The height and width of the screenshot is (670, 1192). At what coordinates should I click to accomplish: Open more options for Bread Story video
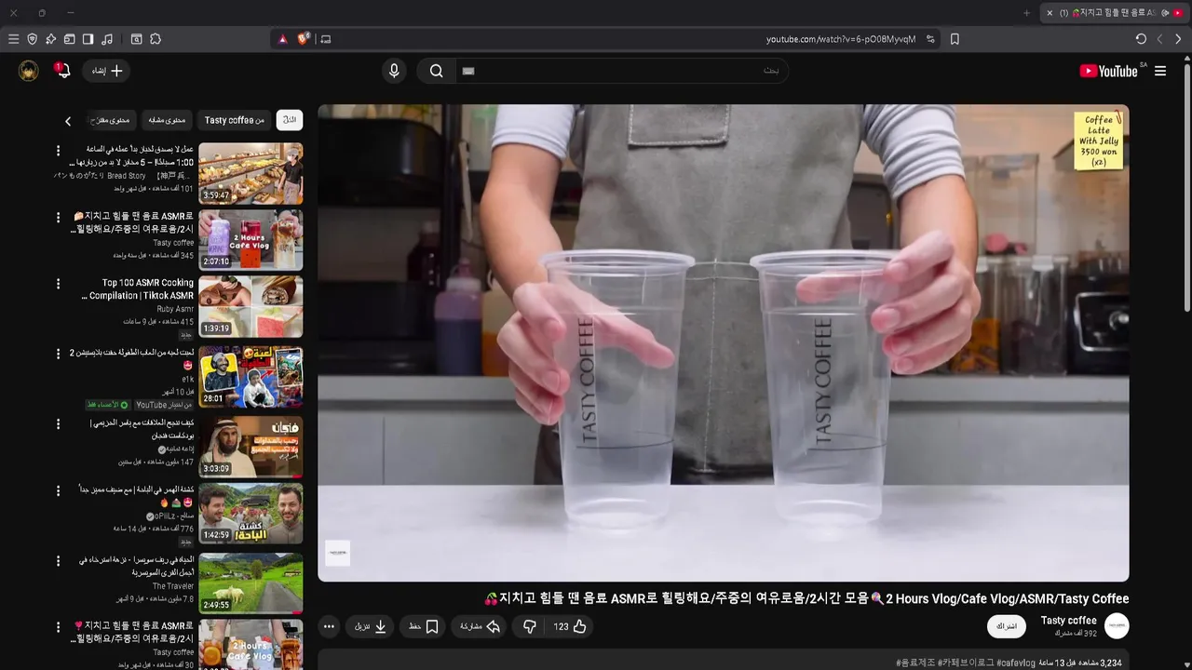point(58,150)
